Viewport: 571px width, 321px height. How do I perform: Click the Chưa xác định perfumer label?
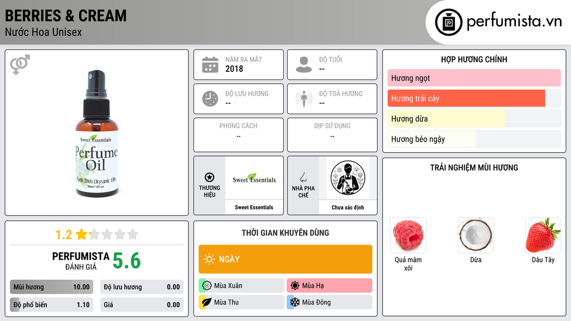pyautogui.click(x=348, y=207)
